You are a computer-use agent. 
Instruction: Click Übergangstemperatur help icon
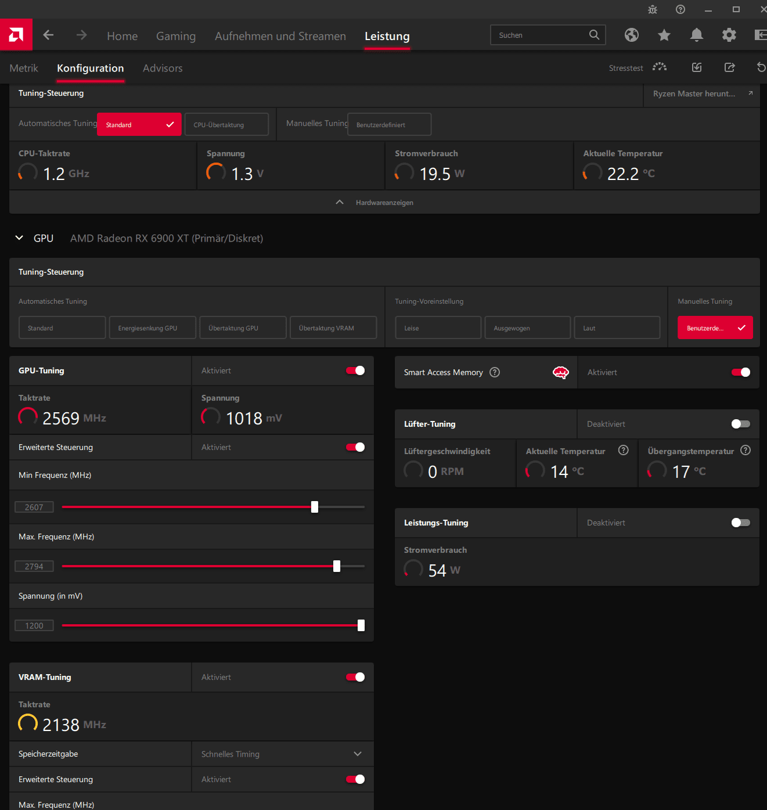(746, 450)
